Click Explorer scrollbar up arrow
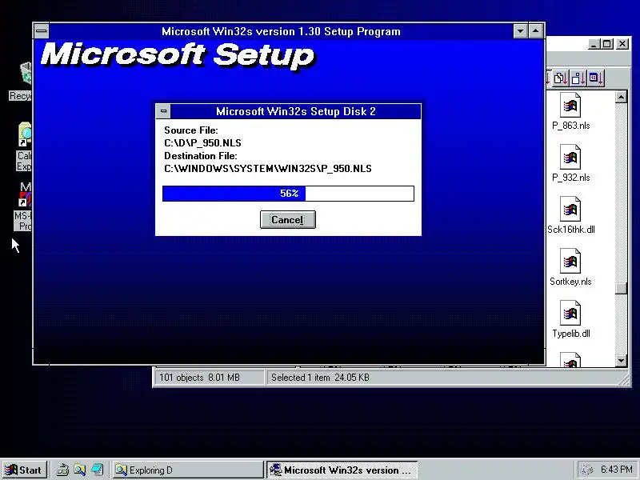The width and height of the screenshot is (640, 480). point(621,97)
